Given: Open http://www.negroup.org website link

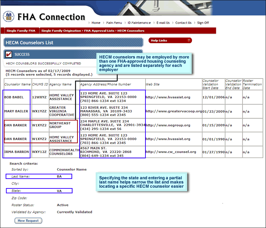Looking at the screenshot, I should coord(168,125).
